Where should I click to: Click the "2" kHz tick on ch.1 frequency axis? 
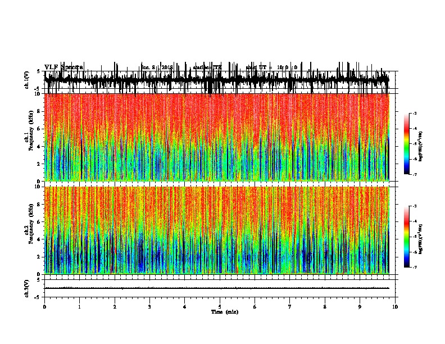point(39,164)
